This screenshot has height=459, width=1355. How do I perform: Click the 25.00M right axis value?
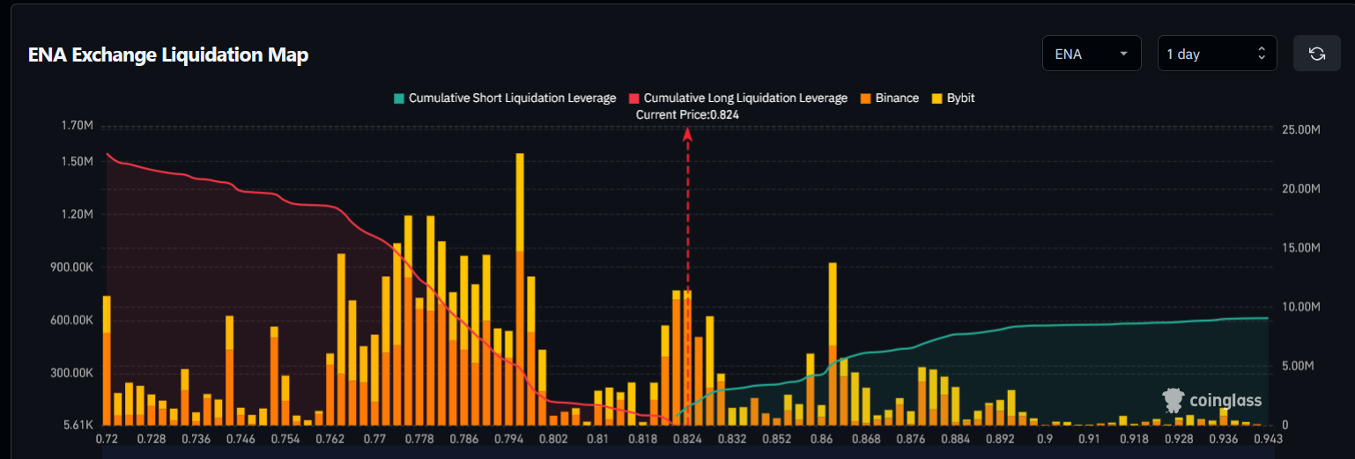tap(1299, 129)
